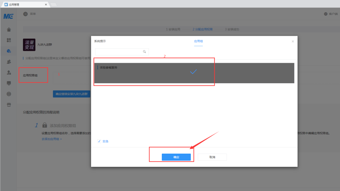Click the home icon in left sidebar

click(x=9, y=30)
